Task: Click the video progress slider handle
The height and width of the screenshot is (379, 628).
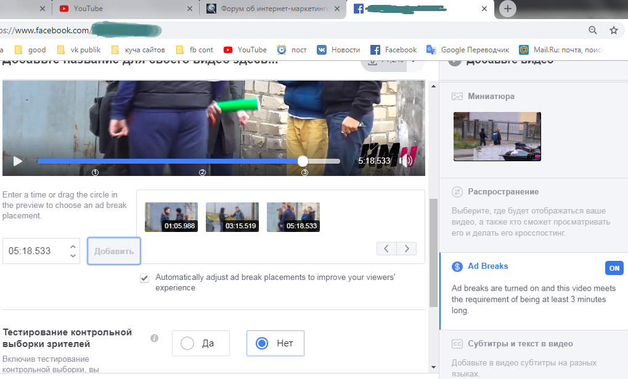Action: (x=303, y=161)
